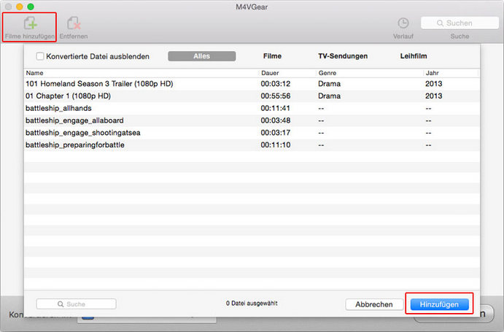
Task: Select 01 Chapter 1 (1080p HD) row
Action: coord(252,96)
